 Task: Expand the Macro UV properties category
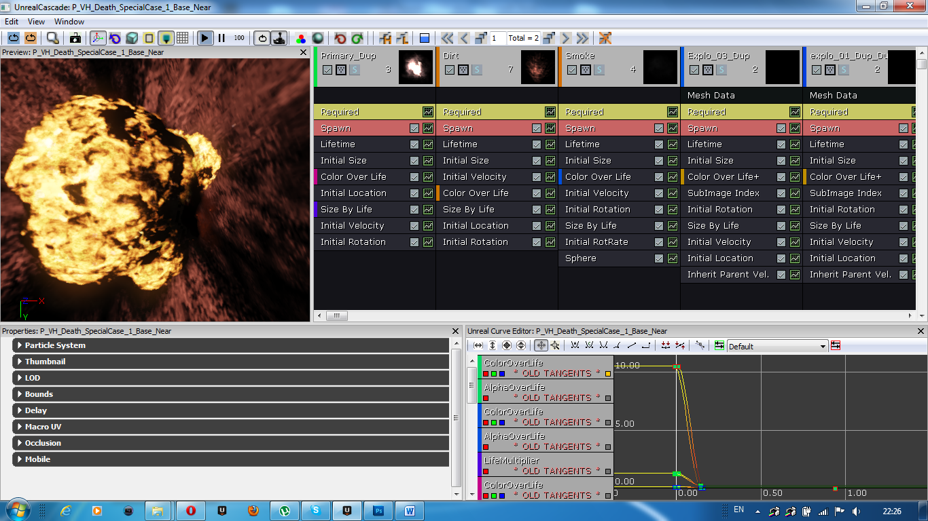pyautogui.click(x=231, y=427)
